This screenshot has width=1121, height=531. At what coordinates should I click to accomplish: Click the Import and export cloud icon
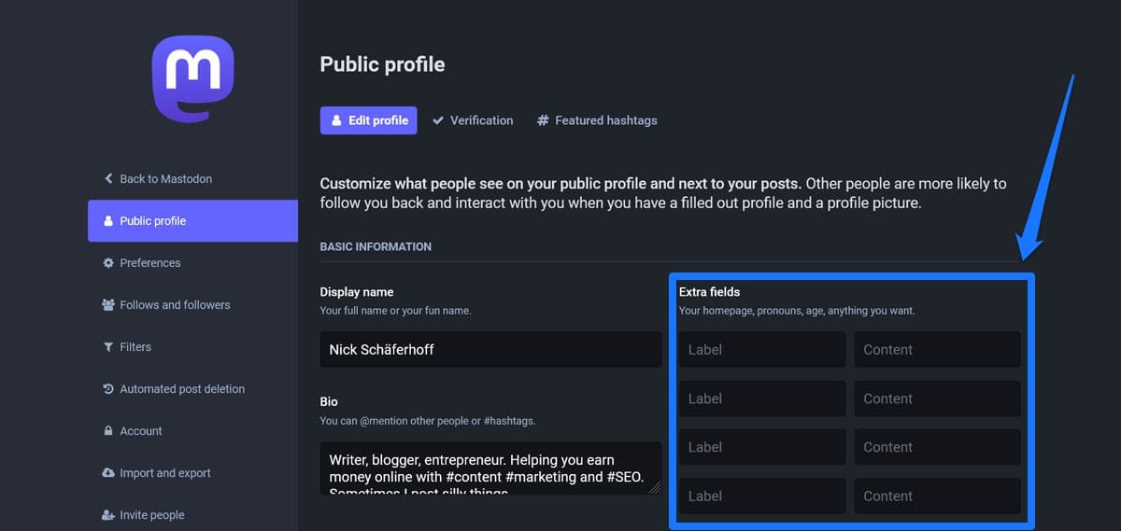(x=108, y=473)
